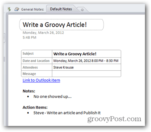Image resolution: width=151 pixels, height=132 pixels.
Task: Click the green navigate-to-parent arrow icon
Action: (9, 9)
